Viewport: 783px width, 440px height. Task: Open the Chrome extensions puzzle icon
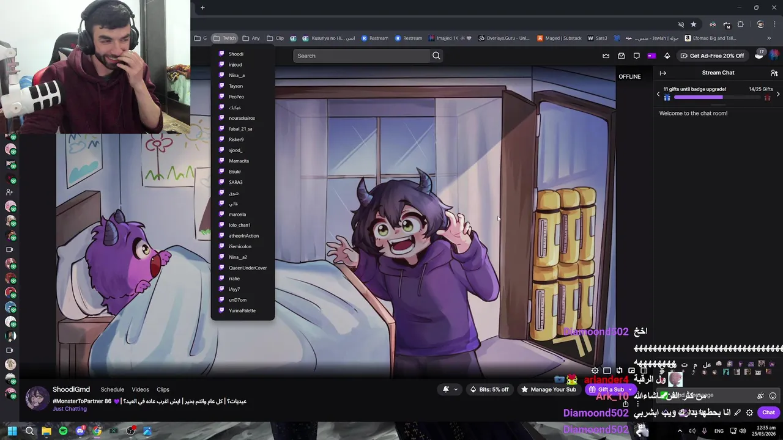click(741, 24)
